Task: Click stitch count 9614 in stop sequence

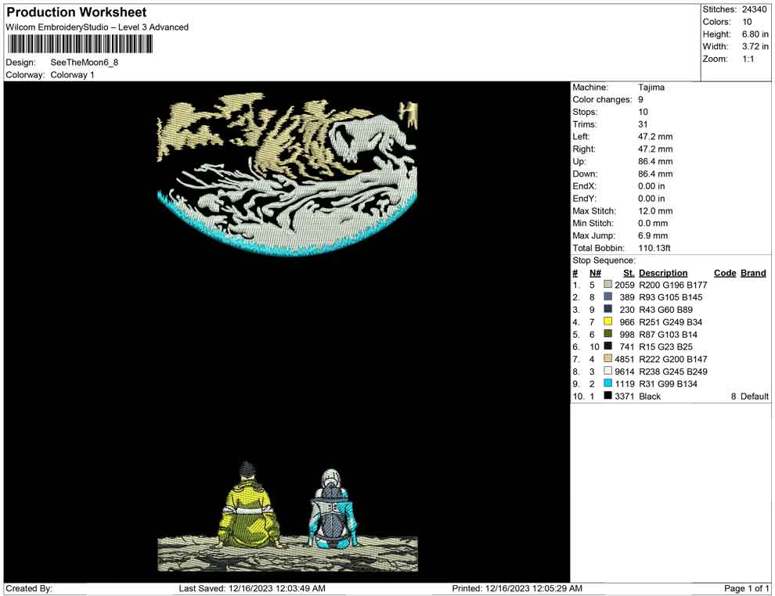Action: [624, 372]
